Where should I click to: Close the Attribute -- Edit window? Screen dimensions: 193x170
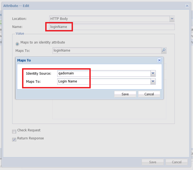[x=187, y=6]
